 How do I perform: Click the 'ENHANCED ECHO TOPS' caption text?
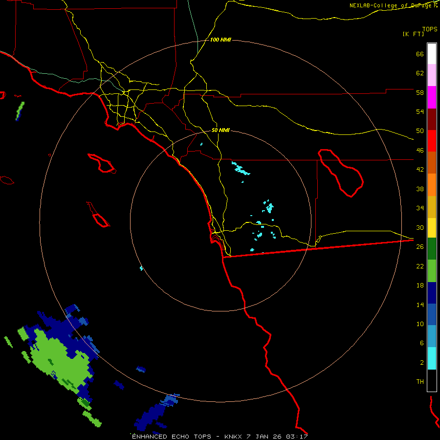(172, 437)
